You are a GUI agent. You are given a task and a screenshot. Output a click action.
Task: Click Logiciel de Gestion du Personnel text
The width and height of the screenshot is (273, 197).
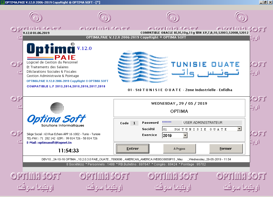[52, 62]
